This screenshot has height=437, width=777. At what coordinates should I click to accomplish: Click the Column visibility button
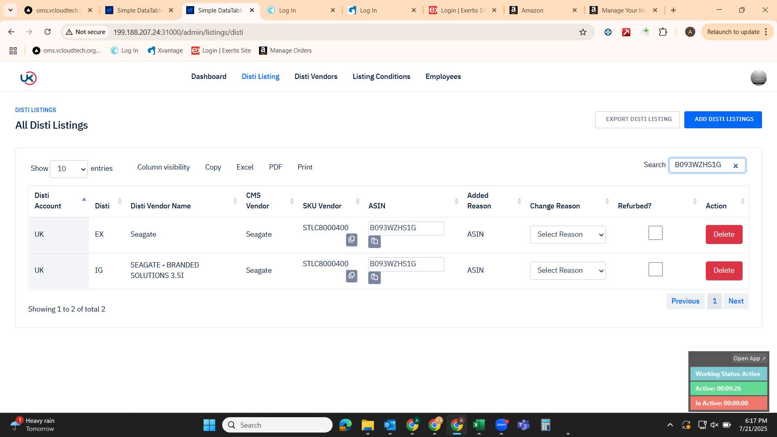point(163,167)
